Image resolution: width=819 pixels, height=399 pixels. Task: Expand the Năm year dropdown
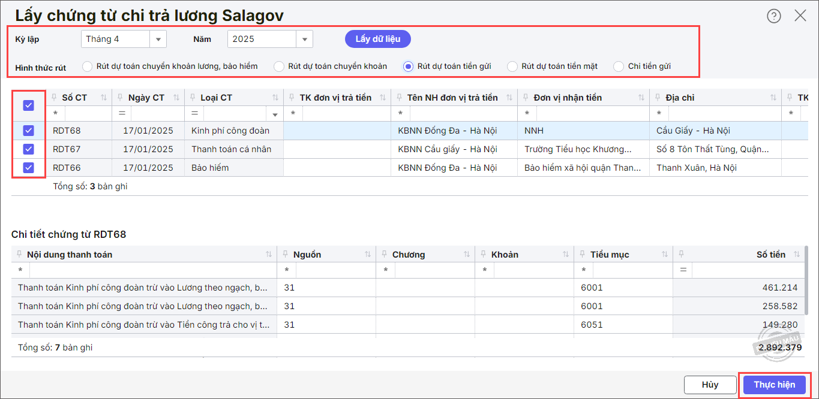[304, 40]
